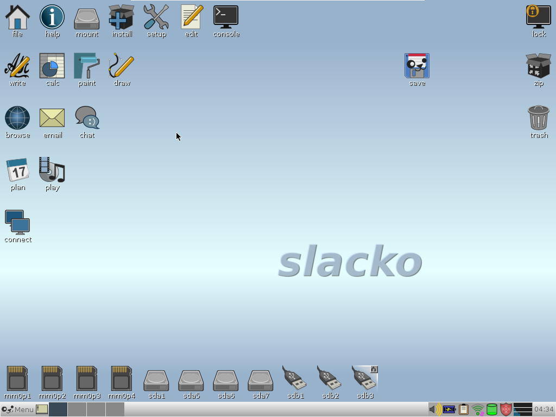
Task: Open the clipboard manager tray icon
Action: pyautogui.click(x=464, y=409)
